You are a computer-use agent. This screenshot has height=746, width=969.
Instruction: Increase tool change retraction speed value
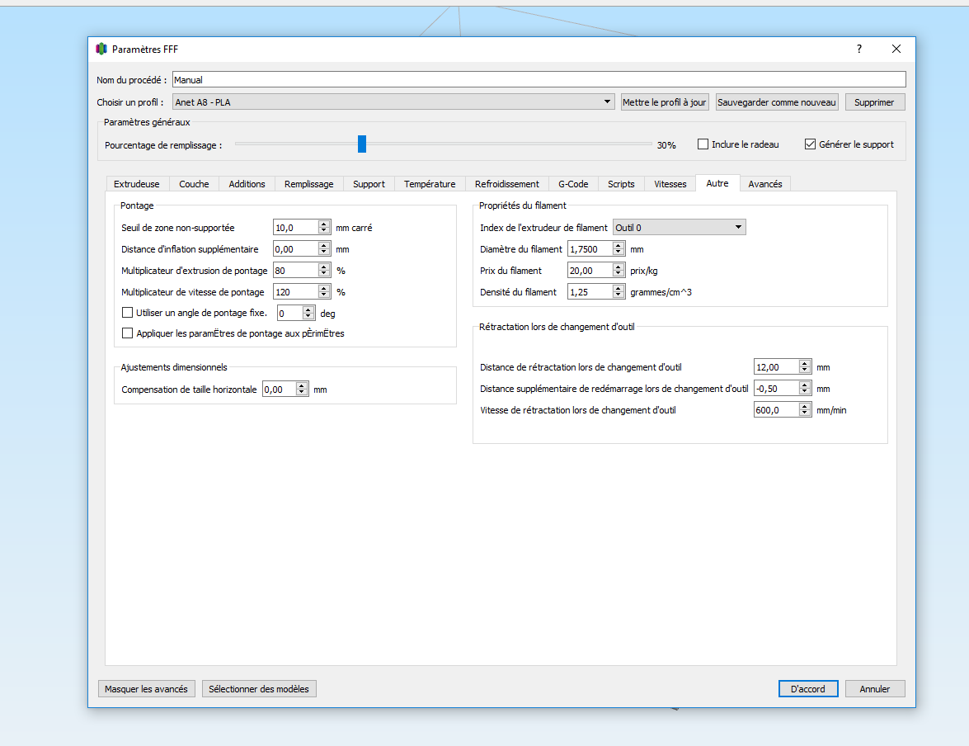pos(805,406)
